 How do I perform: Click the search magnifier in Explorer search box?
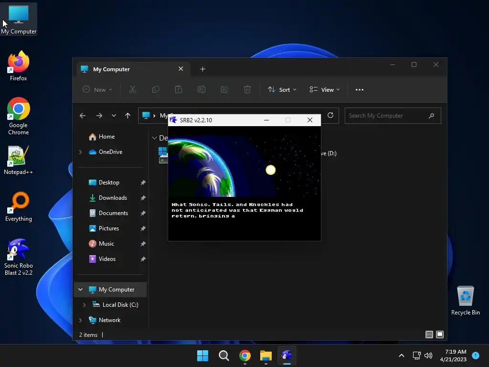click(x=432, y=116)
